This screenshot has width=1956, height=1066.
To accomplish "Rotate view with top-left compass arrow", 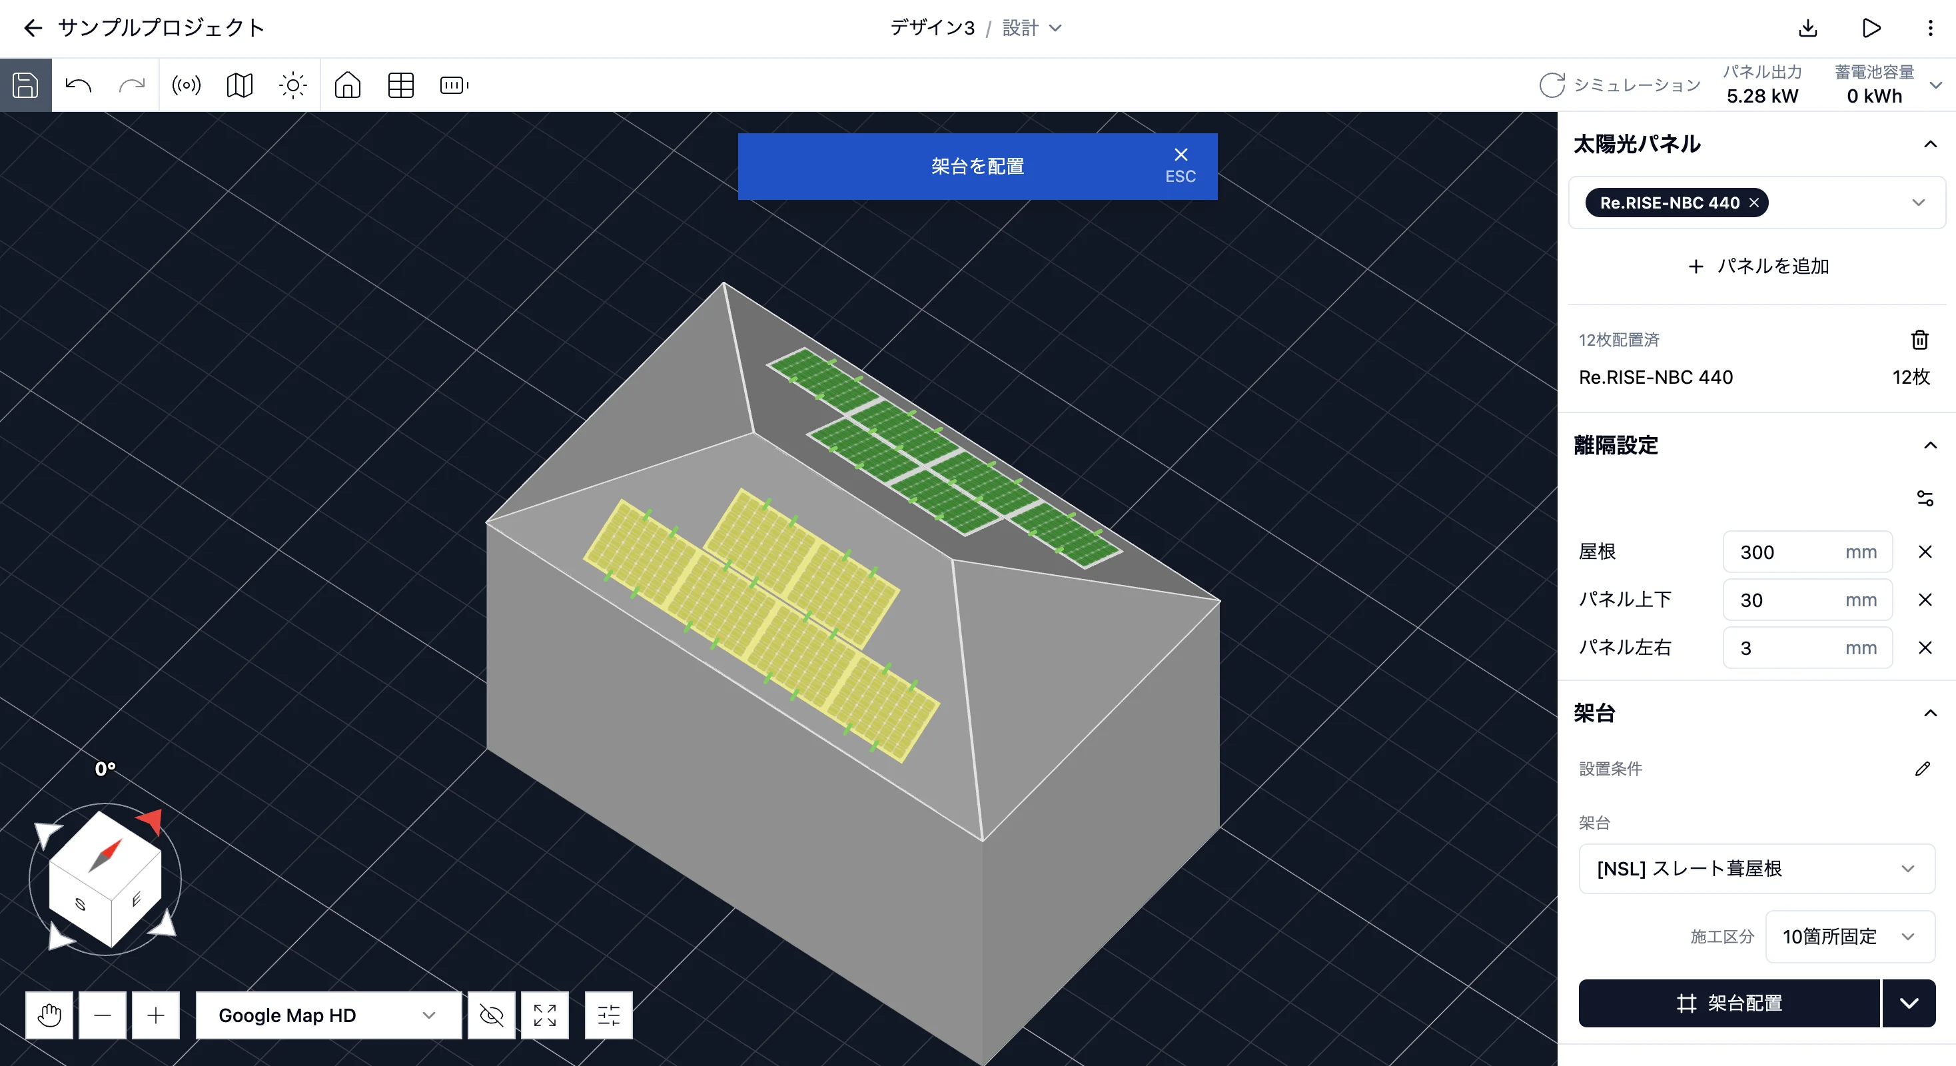I will pos(48,833).
